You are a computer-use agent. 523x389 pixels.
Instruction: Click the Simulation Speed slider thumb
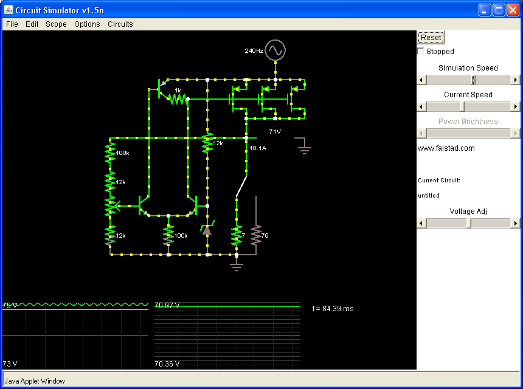coord(473,80)
